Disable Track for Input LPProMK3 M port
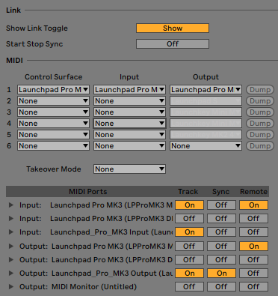 click(x=189, y=205)
